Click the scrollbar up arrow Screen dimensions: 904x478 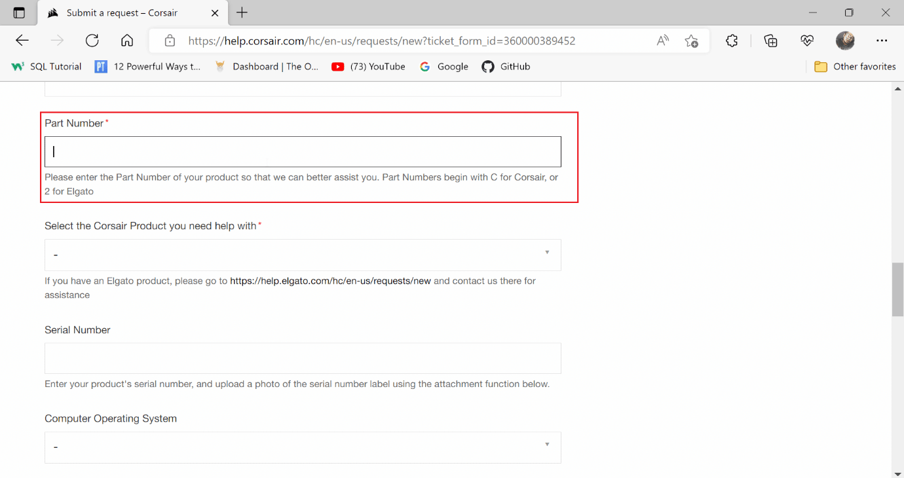pos(897,89)
